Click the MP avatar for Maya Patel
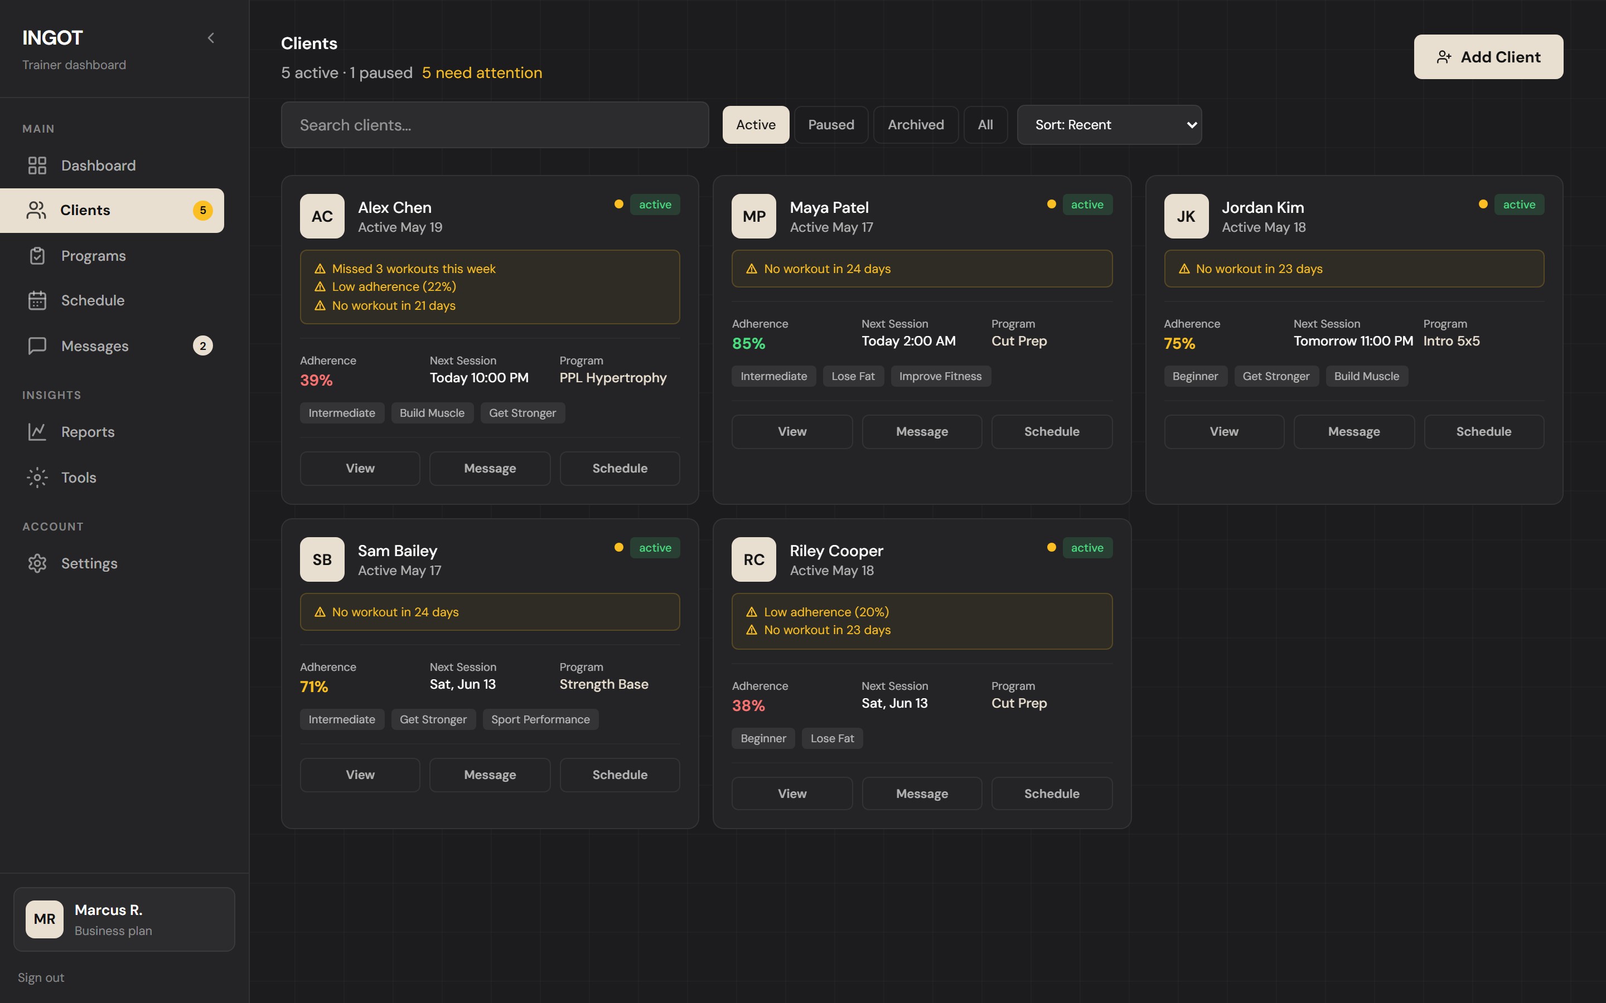The height and width of the screenshot is (1003, 1606). pos(754,216)
